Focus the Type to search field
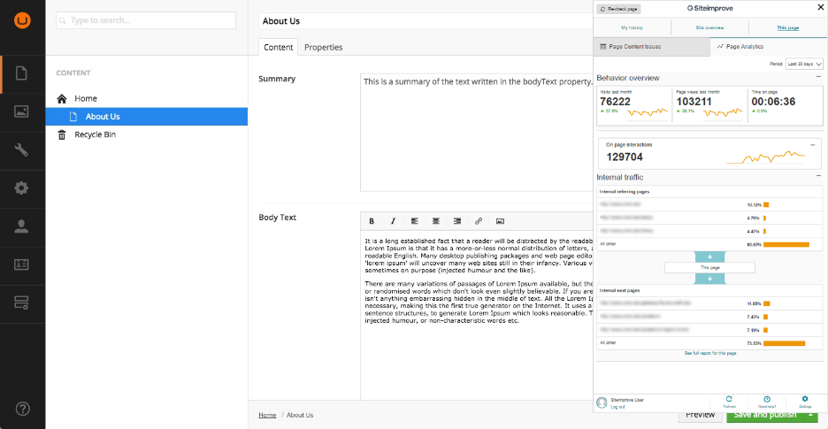The width and height of the screenshot is (828, 429). point(146,20)
